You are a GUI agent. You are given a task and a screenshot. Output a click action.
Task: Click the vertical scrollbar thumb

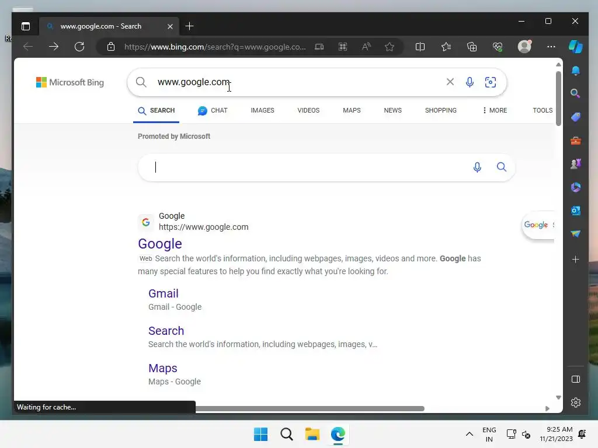(558, 98)
